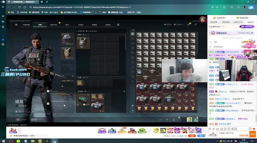The image size is (257, 143).
Task: Open sidebar favorites star icon
Action: 3,16
